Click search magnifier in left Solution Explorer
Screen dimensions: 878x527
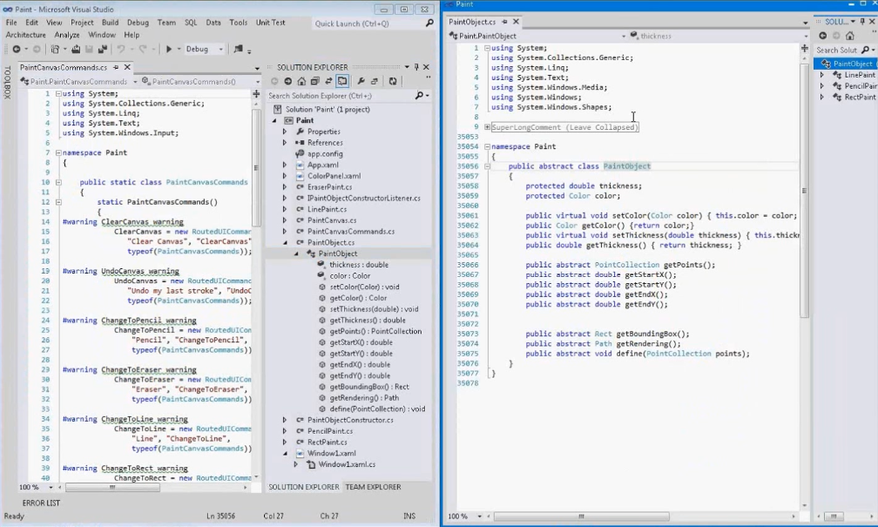(419, 96)
